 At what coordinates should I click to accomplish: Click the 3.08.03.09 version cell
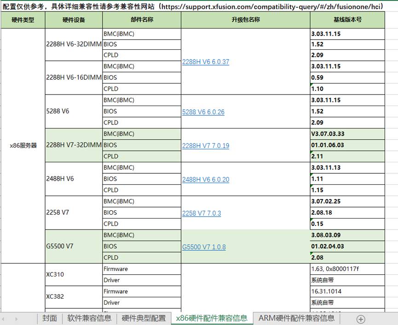click(347, 235)
